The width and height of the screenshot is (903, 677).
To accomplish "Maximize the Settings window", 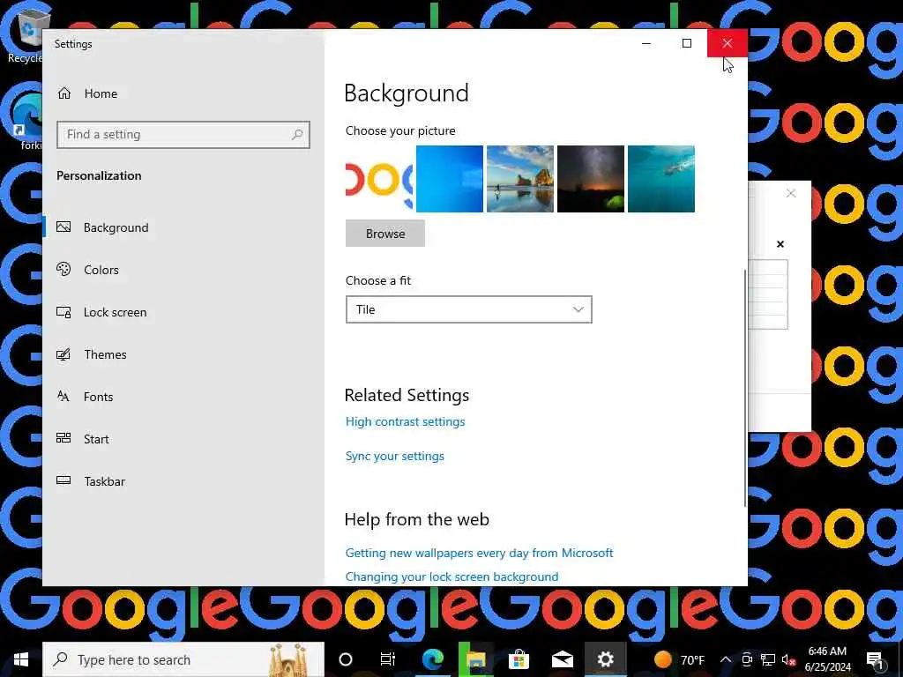I will (x=686, y=43).
